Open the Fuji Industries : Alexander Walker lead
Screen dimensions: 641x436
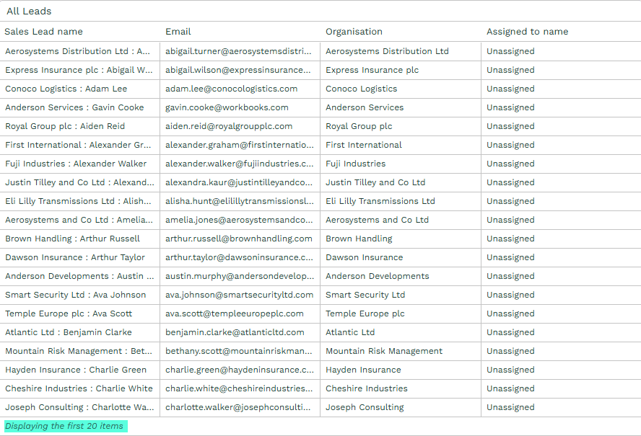[76, 164]
